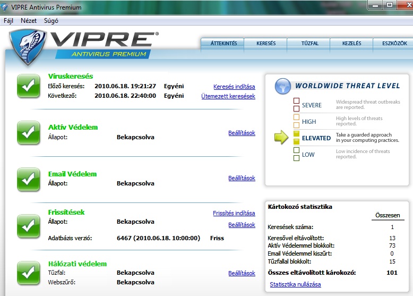Minimize the VIPRE window
The width and height of the screenshot is (413, 296).
(376, 5)
